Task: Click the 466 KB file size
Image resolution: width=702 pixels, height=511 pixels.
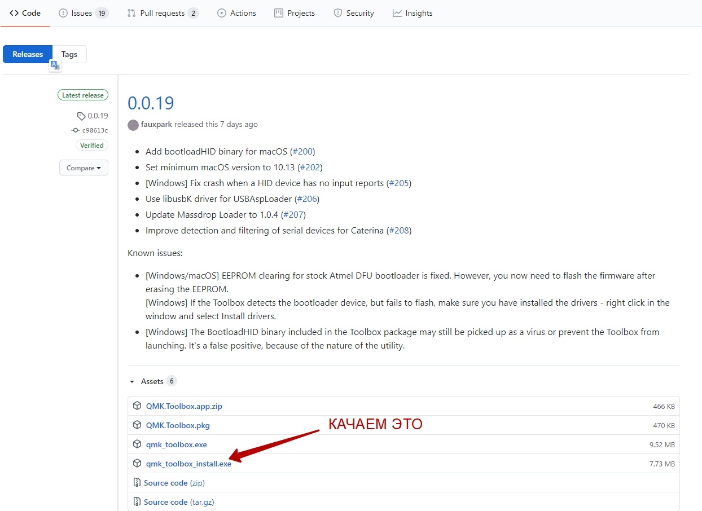Action: tap(664, 407)
